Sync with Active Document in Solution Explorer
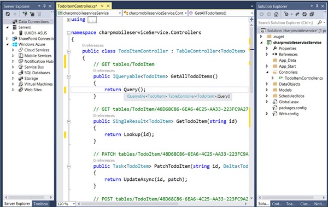Viewport: 328px width, 207px height. click(297, 14)
